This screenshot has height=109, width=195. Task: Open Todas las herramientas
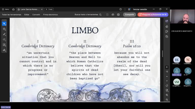(11, 15)
